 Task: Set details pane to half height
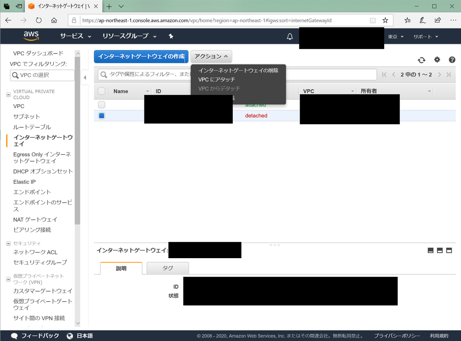point(440,250)
